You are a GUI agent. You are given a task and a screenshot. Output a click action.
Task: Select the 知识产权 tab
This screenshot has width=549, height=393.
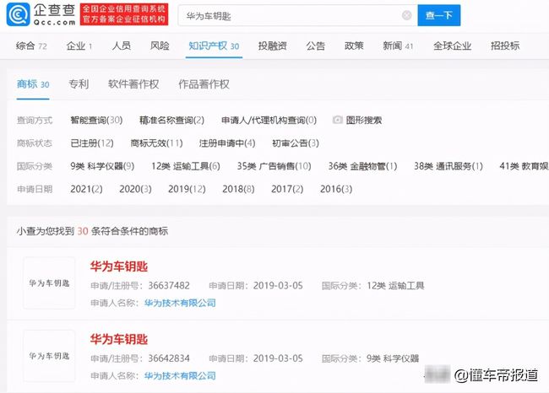coord(214,46)
